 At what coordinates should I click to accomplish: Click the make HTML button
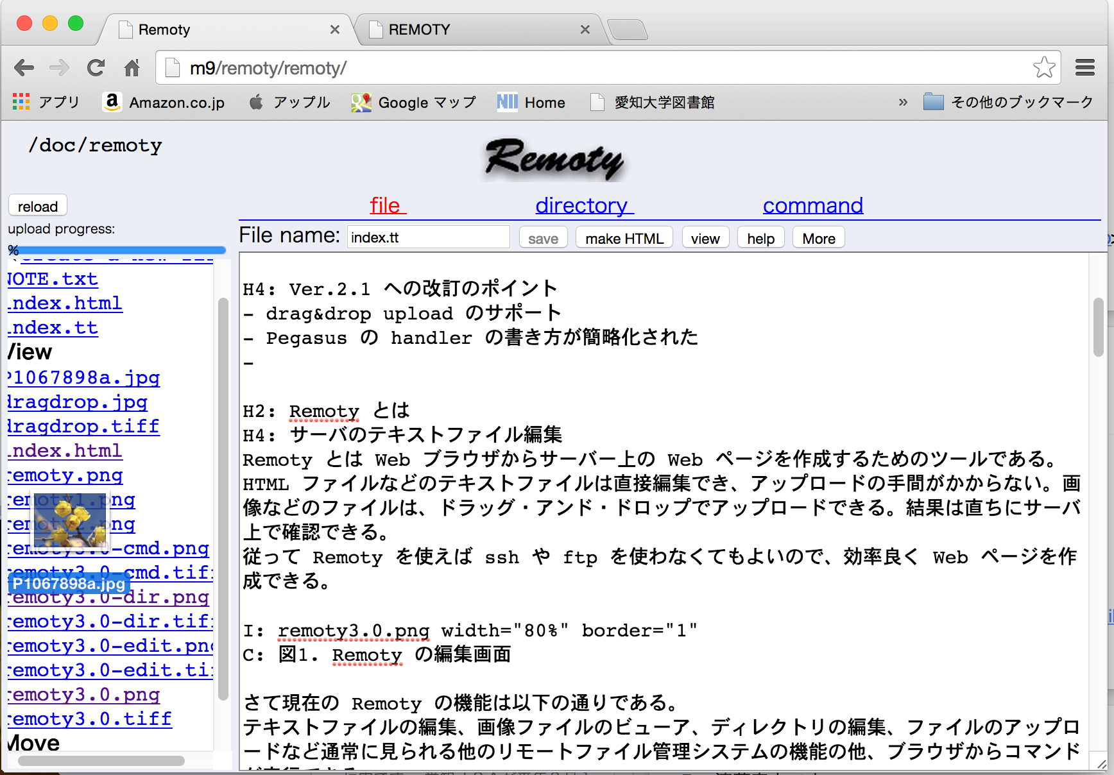click(x=624, y=238)
